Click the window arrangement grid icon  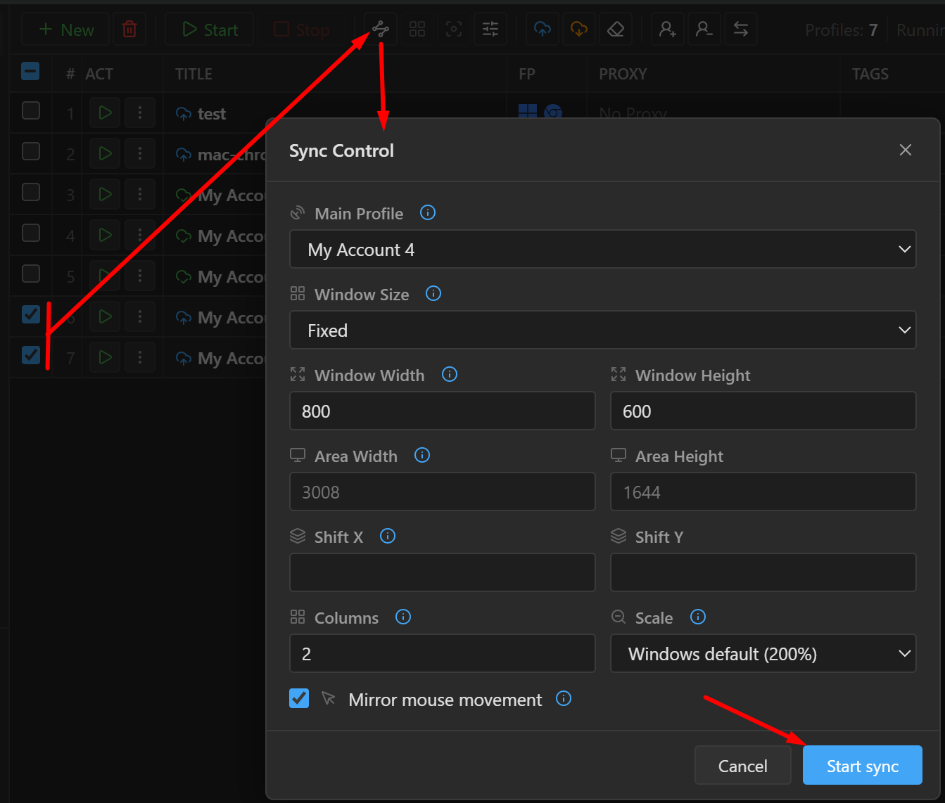[417, 30]
